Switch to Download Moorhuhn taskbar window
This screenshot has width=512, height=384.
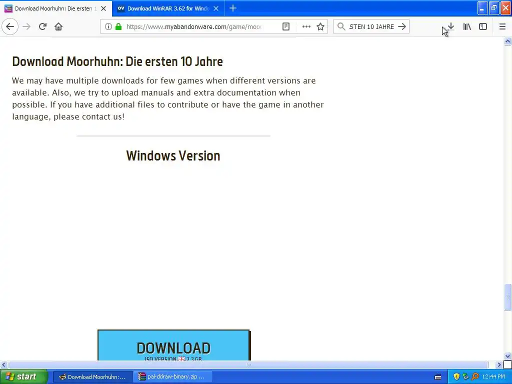(x=92, y=377)
